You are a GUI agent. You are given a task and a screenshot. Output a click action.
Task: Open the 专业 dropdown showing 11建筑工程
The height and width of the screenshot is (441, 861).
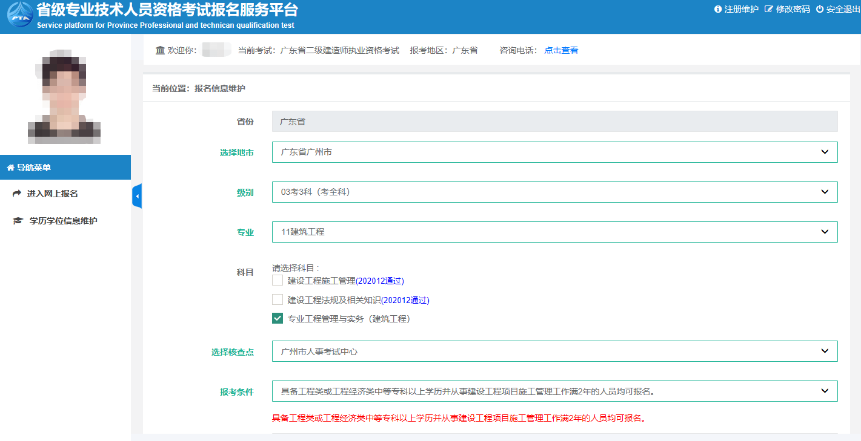[x=554, y=232]
